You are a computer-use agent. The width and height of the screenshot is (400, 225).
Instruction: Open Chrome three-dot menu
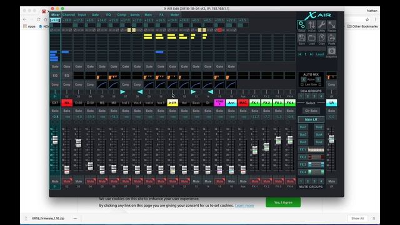[375, 19]
